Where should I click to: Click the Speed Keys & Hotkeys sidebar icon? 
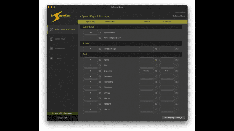point(51,29)
